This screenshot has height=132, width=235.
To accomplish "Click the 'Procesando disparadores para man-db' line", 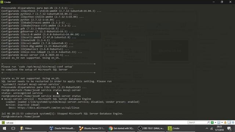I will pyautogui.click(x=37, y=8).
